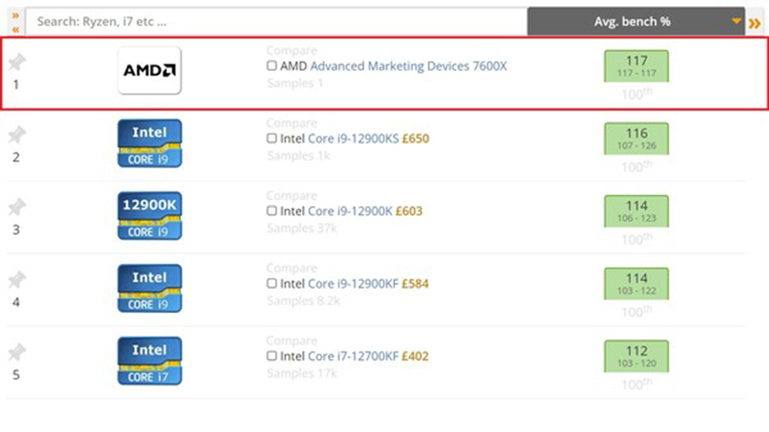Click the top-left double-arrow expand icon
This screenshot has height=432, width=769.
coord(15,15)
